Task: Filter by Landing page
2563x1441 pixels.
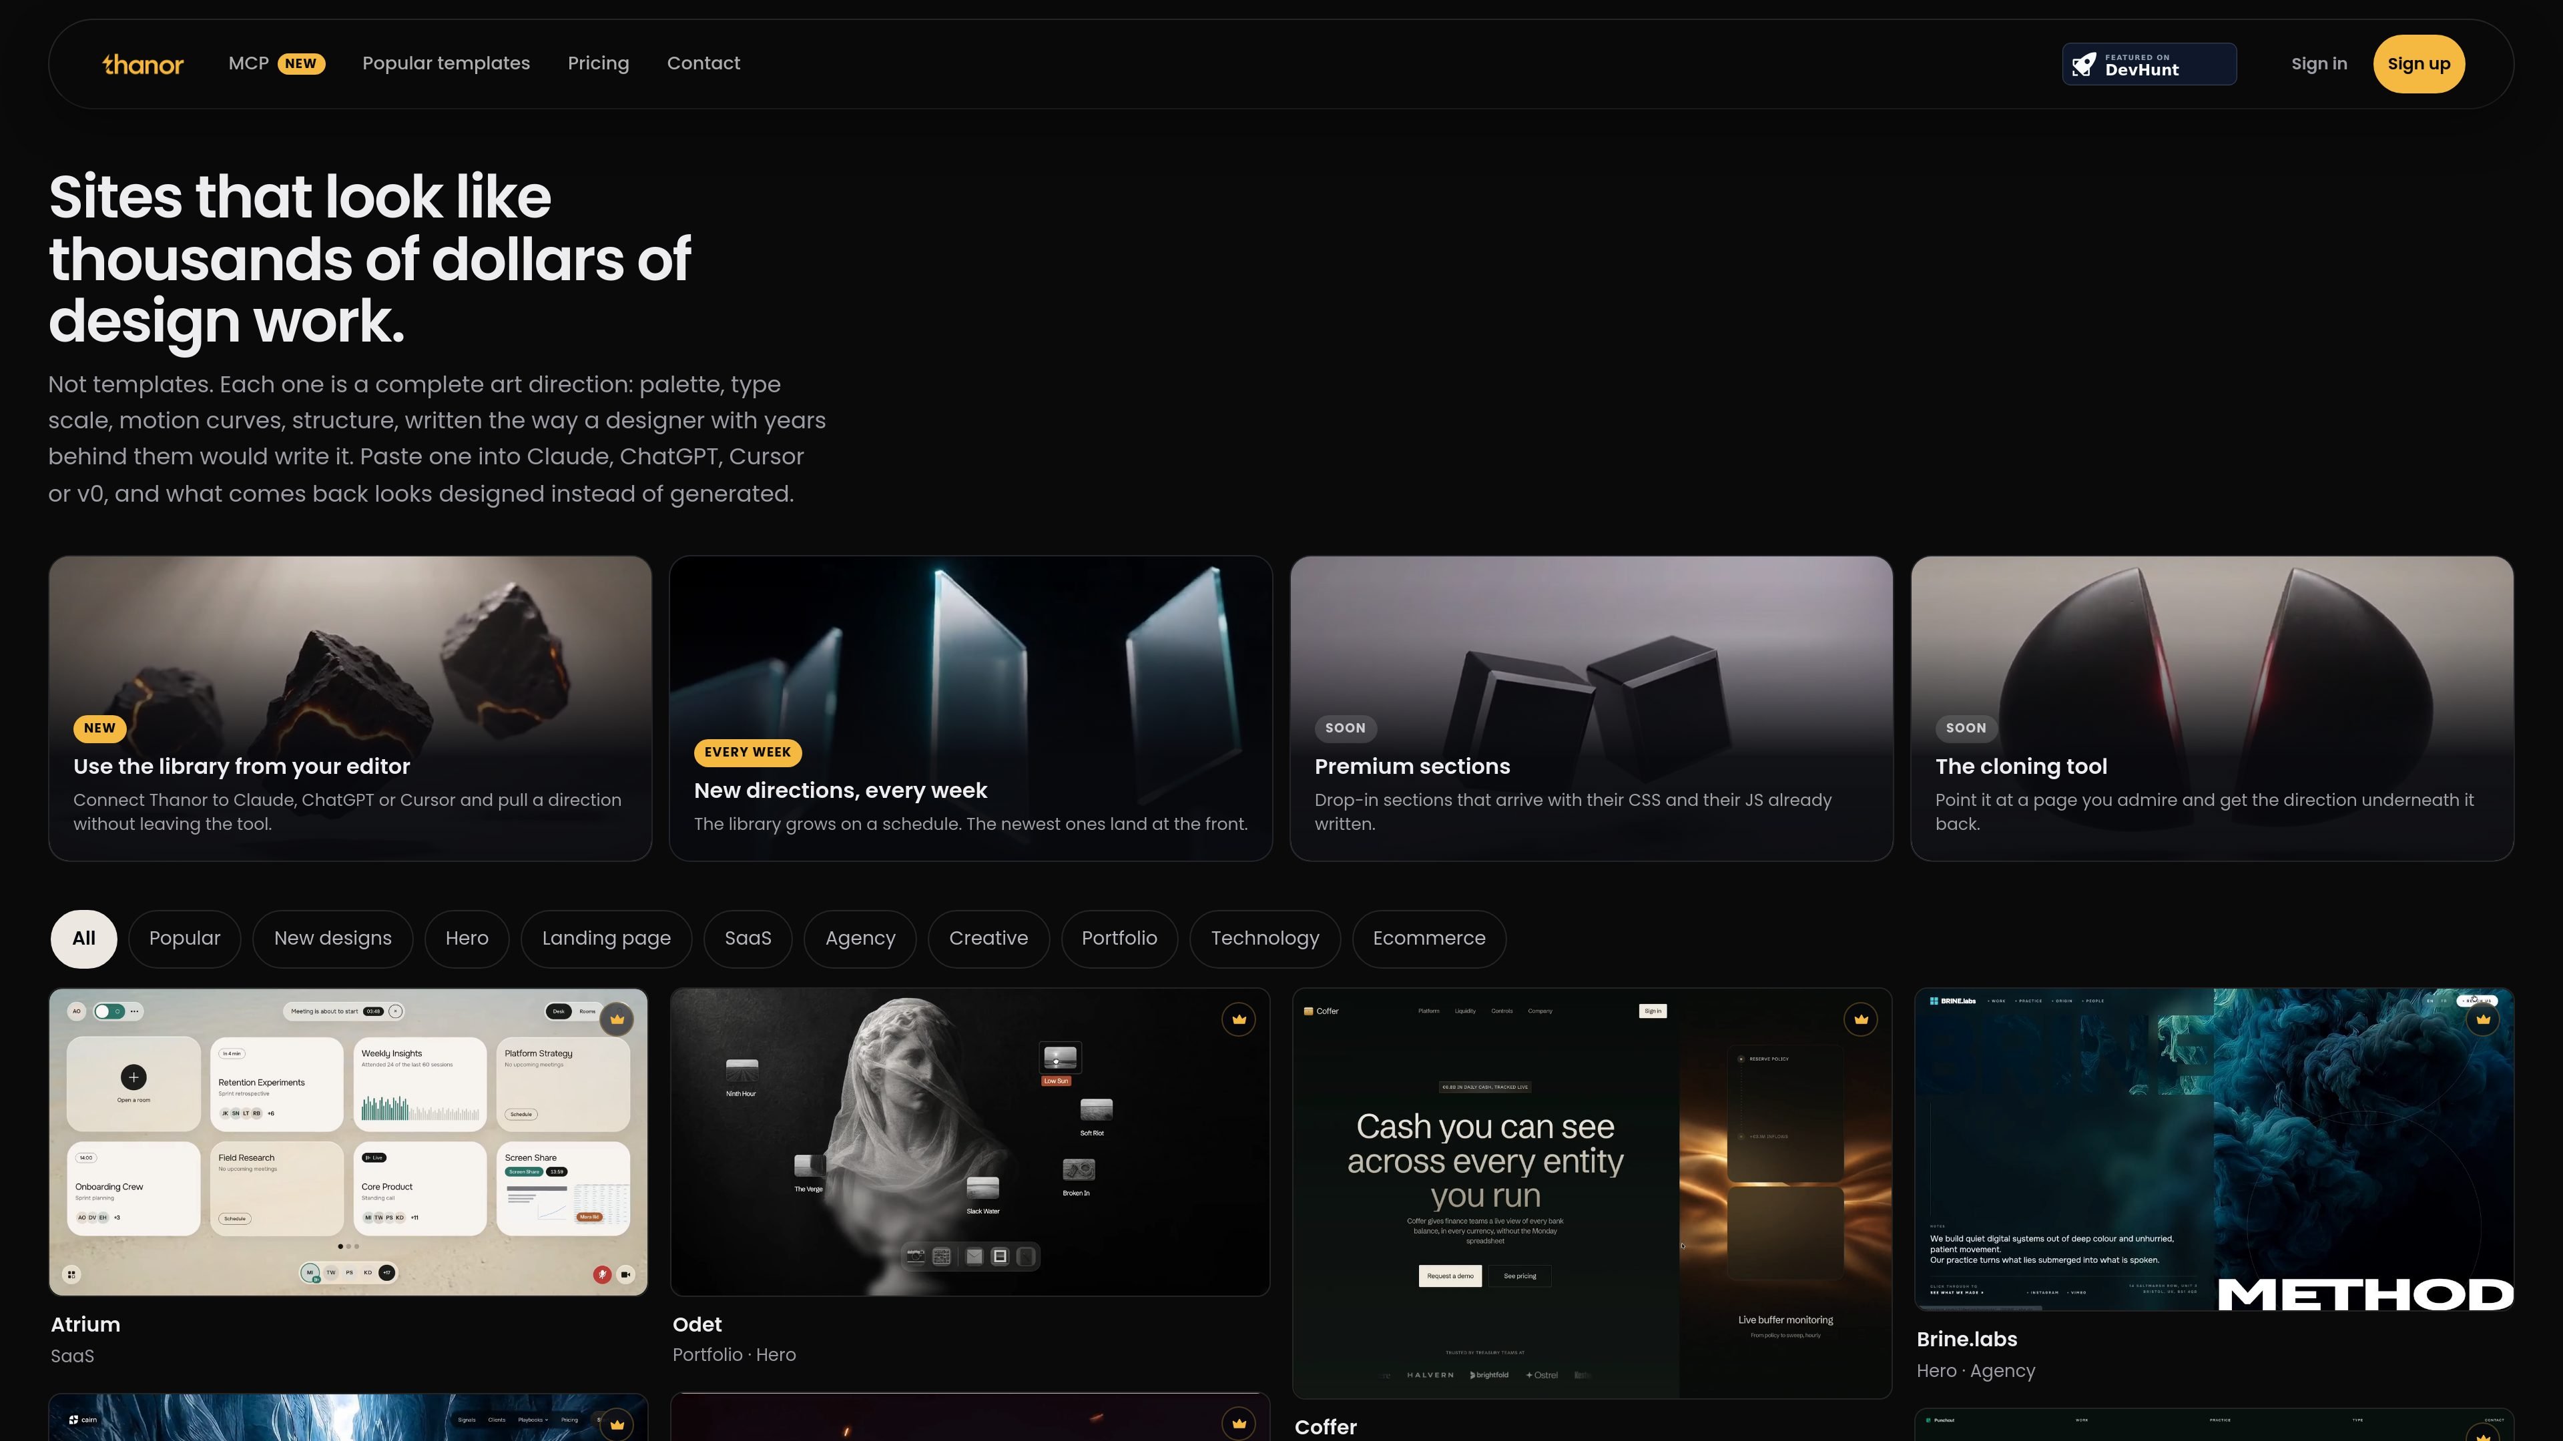Action: 606,939
